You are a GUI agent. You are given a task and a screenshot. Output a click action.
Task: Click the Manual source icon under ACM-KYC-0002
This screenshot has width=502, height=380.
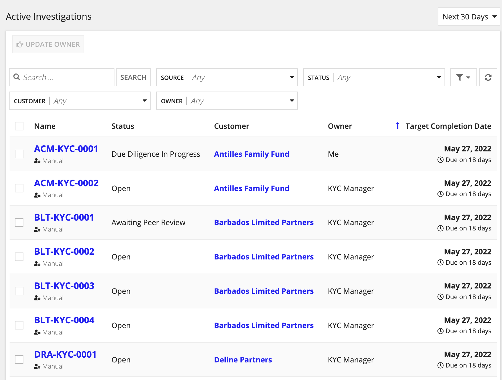[37, 195]
